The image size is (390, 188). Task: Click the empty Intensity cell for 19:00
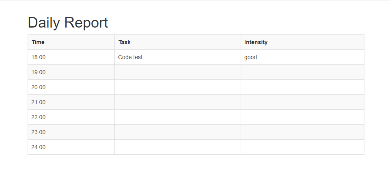pos(302,72)
